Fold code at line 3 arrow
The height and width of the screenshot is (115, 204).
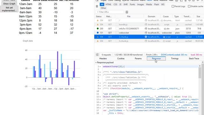[x=100, y=72]
